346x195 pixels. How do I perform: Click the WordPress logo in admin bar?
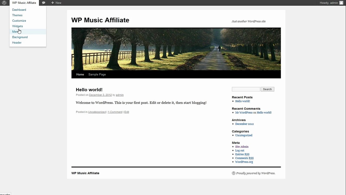click(x=4, y=3)
